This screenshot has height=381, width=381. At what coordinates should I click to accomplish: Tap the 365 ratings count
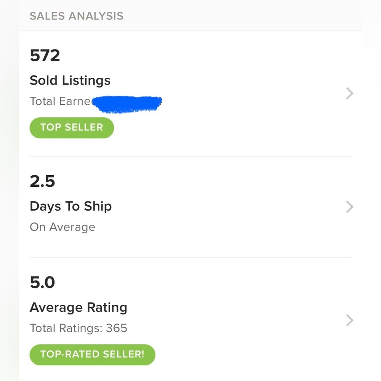point(117,328)
